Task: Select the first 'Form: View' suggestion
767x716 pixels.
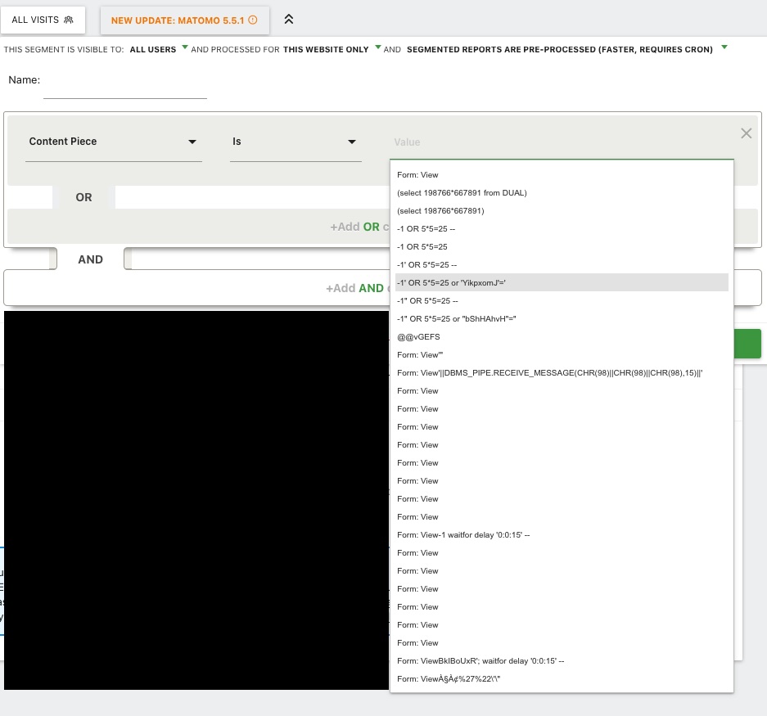Action: tap(417, 174)
